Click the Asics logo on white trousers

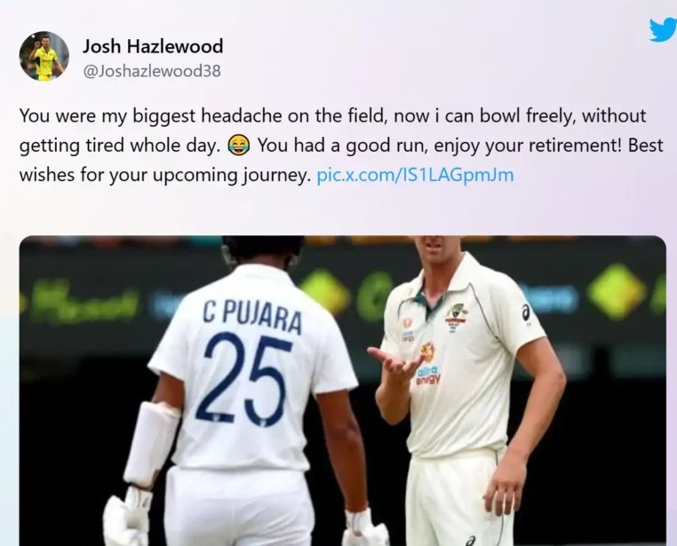pos(471,541)
